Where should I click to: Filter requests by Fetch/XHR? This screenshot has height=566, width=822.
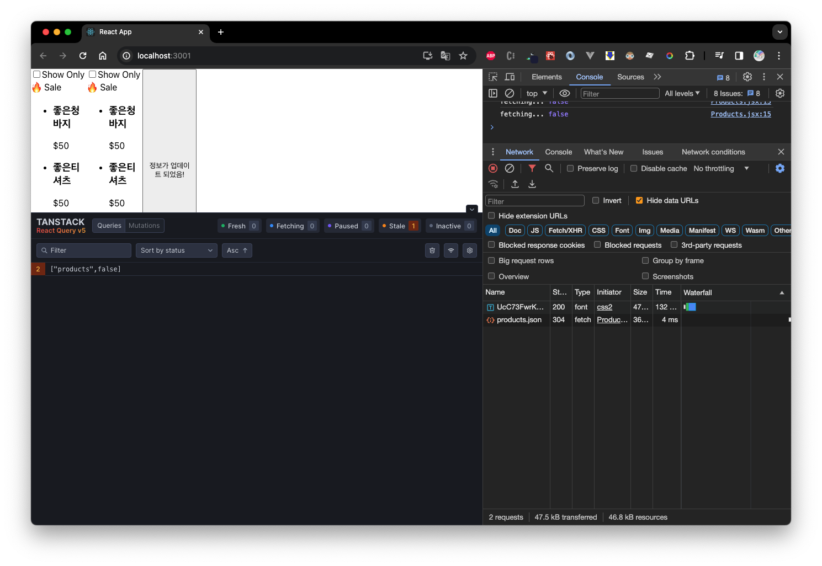point(565,231)
